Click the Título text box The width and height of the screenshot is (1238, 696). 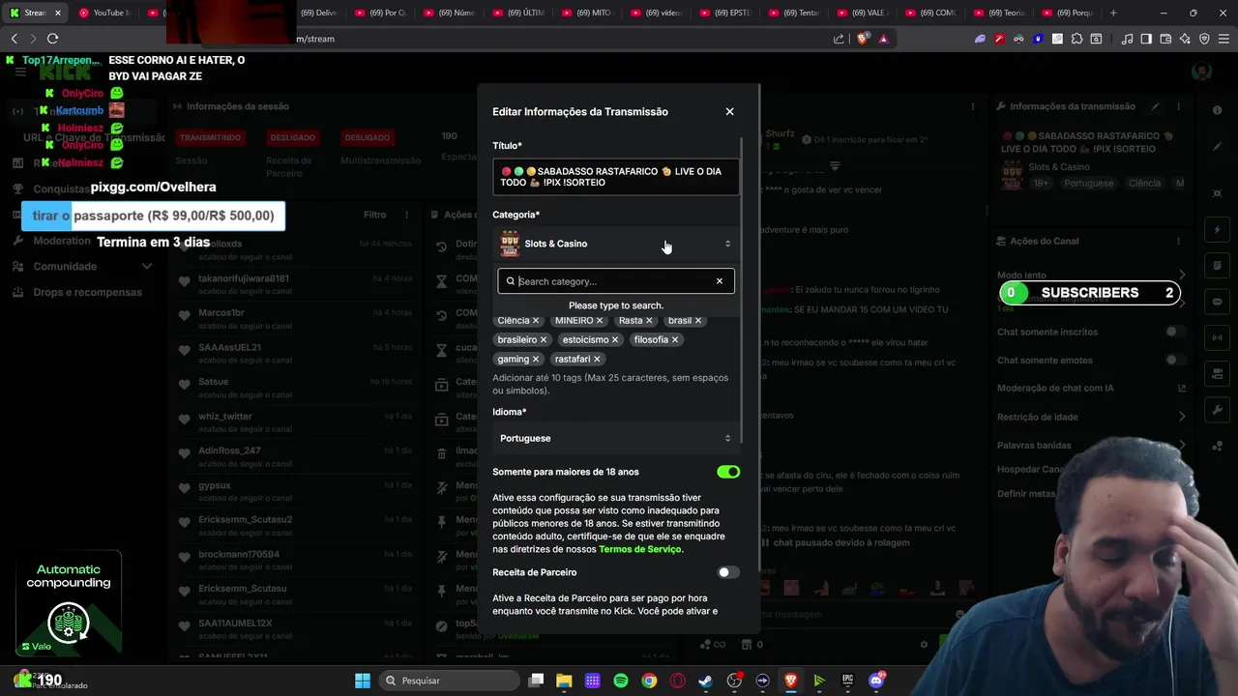click(616, 177)
